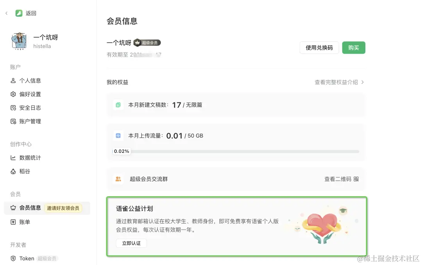Select the 个人信息 person icon in sidebar
Screen dimensions: 422x265
(13, 81)
